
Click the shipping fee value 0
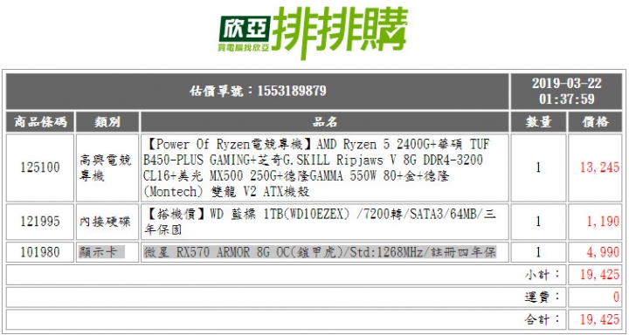click(617, 297)
